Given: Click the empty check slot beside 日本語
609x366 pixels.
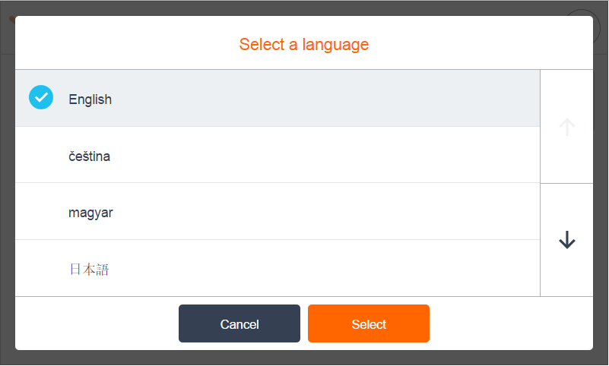Looking at the screenshot, I should (41, 269).
